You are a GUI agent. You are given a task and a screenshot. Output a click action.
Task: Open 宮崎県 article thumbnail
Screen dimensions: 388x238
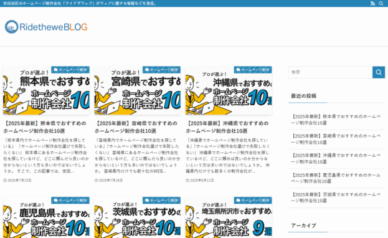(x=138, y=90)
